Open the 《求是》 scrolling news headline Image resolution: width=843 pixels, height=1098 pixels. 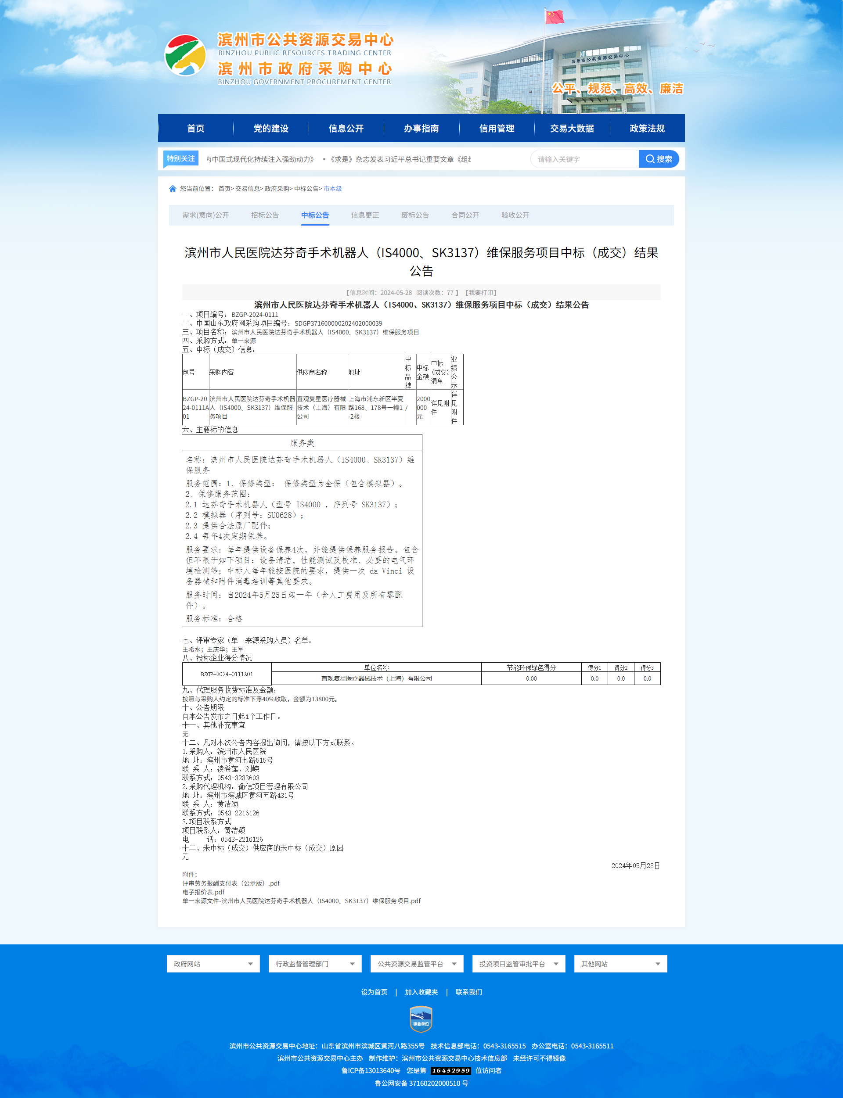coord(400,159)
